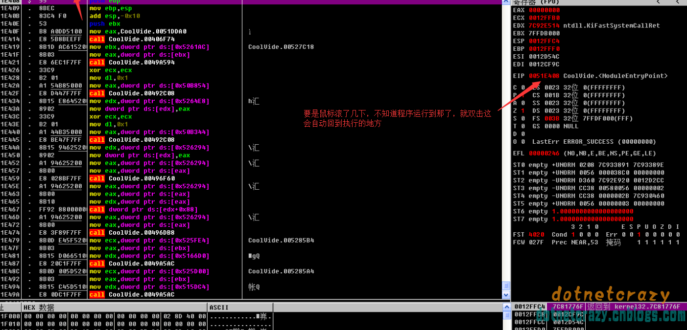
Task: Click the FST value 4020
Action: (537, 235)
